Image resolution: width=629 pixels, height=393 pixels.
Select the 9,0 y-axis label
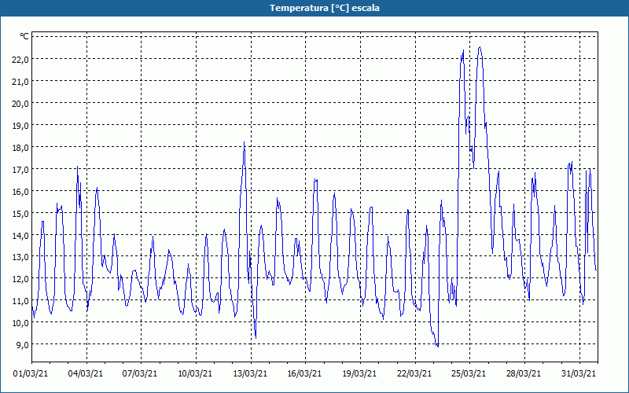click(22, 345)
